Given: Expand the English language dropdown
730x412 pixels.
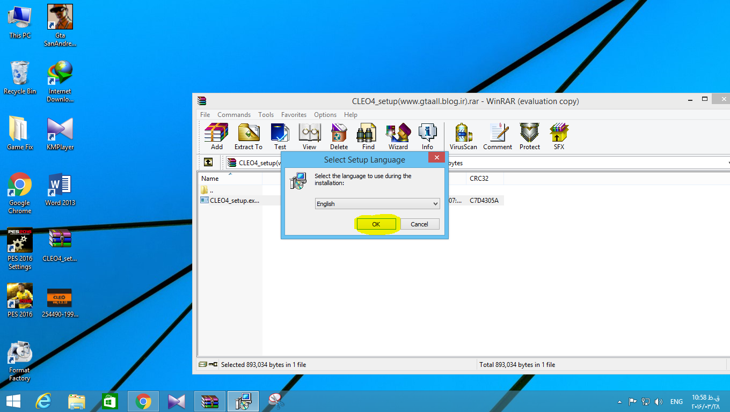Looking at the screenshot, I should [x=377, y=204].
